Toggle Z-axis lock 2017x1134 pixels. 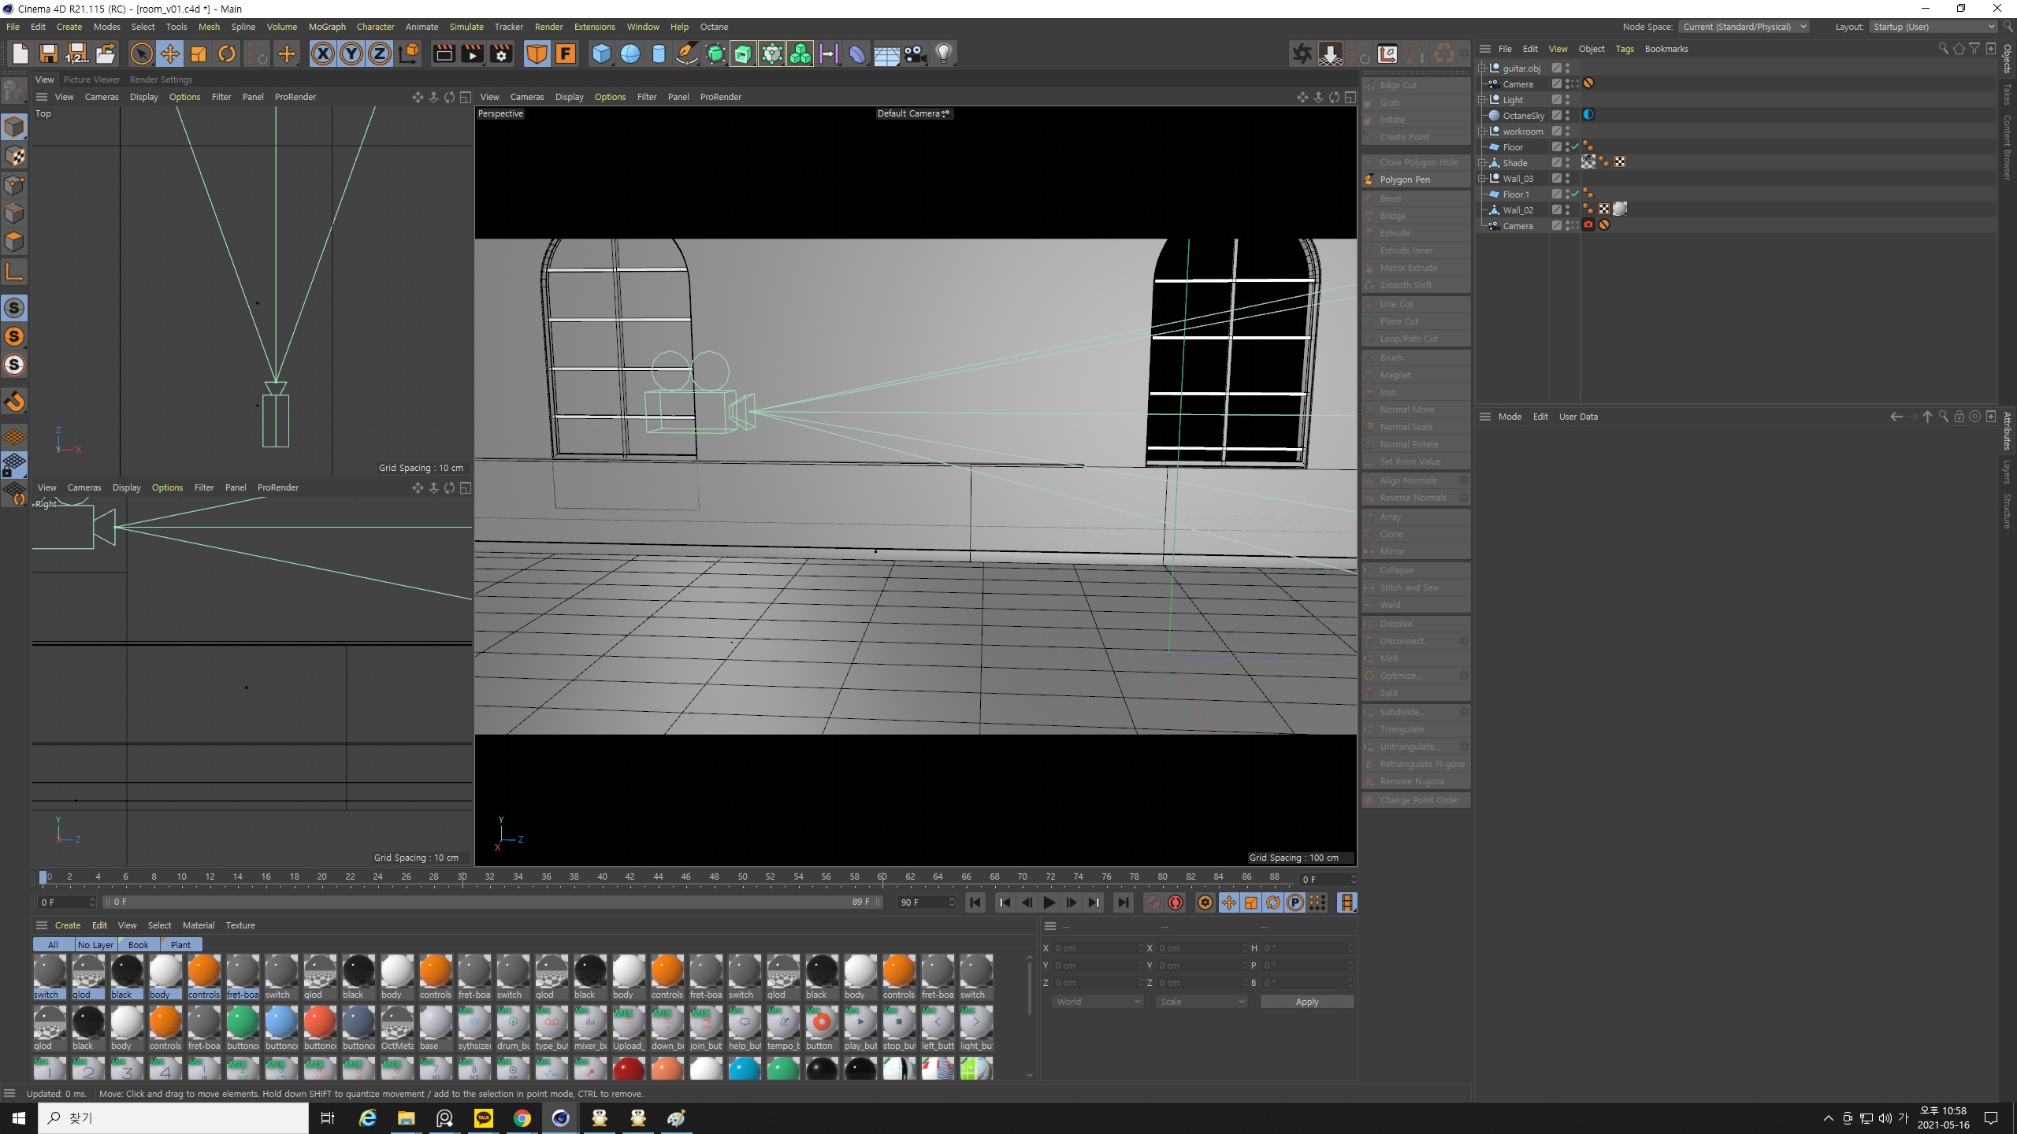point(379,54)
